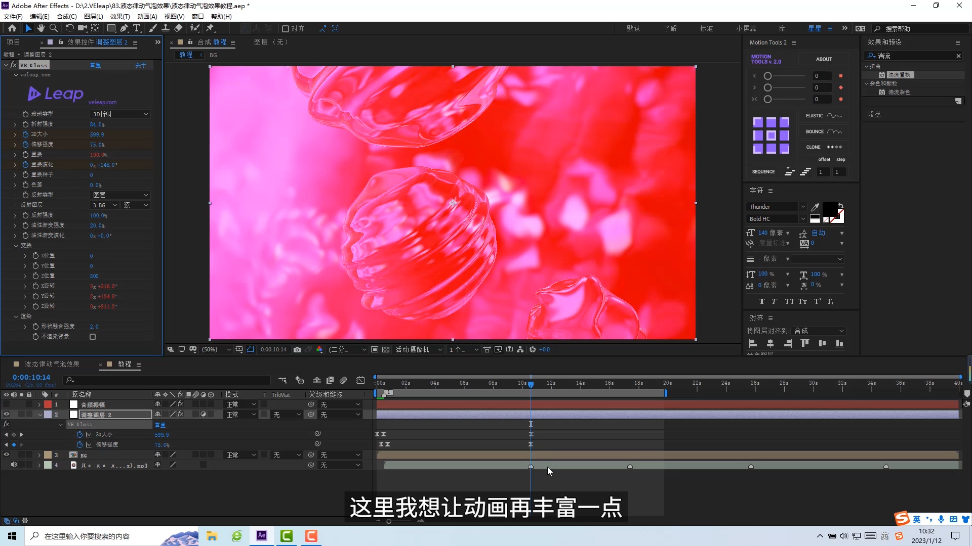Viewport: 972px width, 546px height.
Task: Select the Zoom magnifier tool
Action: (54, 28)
